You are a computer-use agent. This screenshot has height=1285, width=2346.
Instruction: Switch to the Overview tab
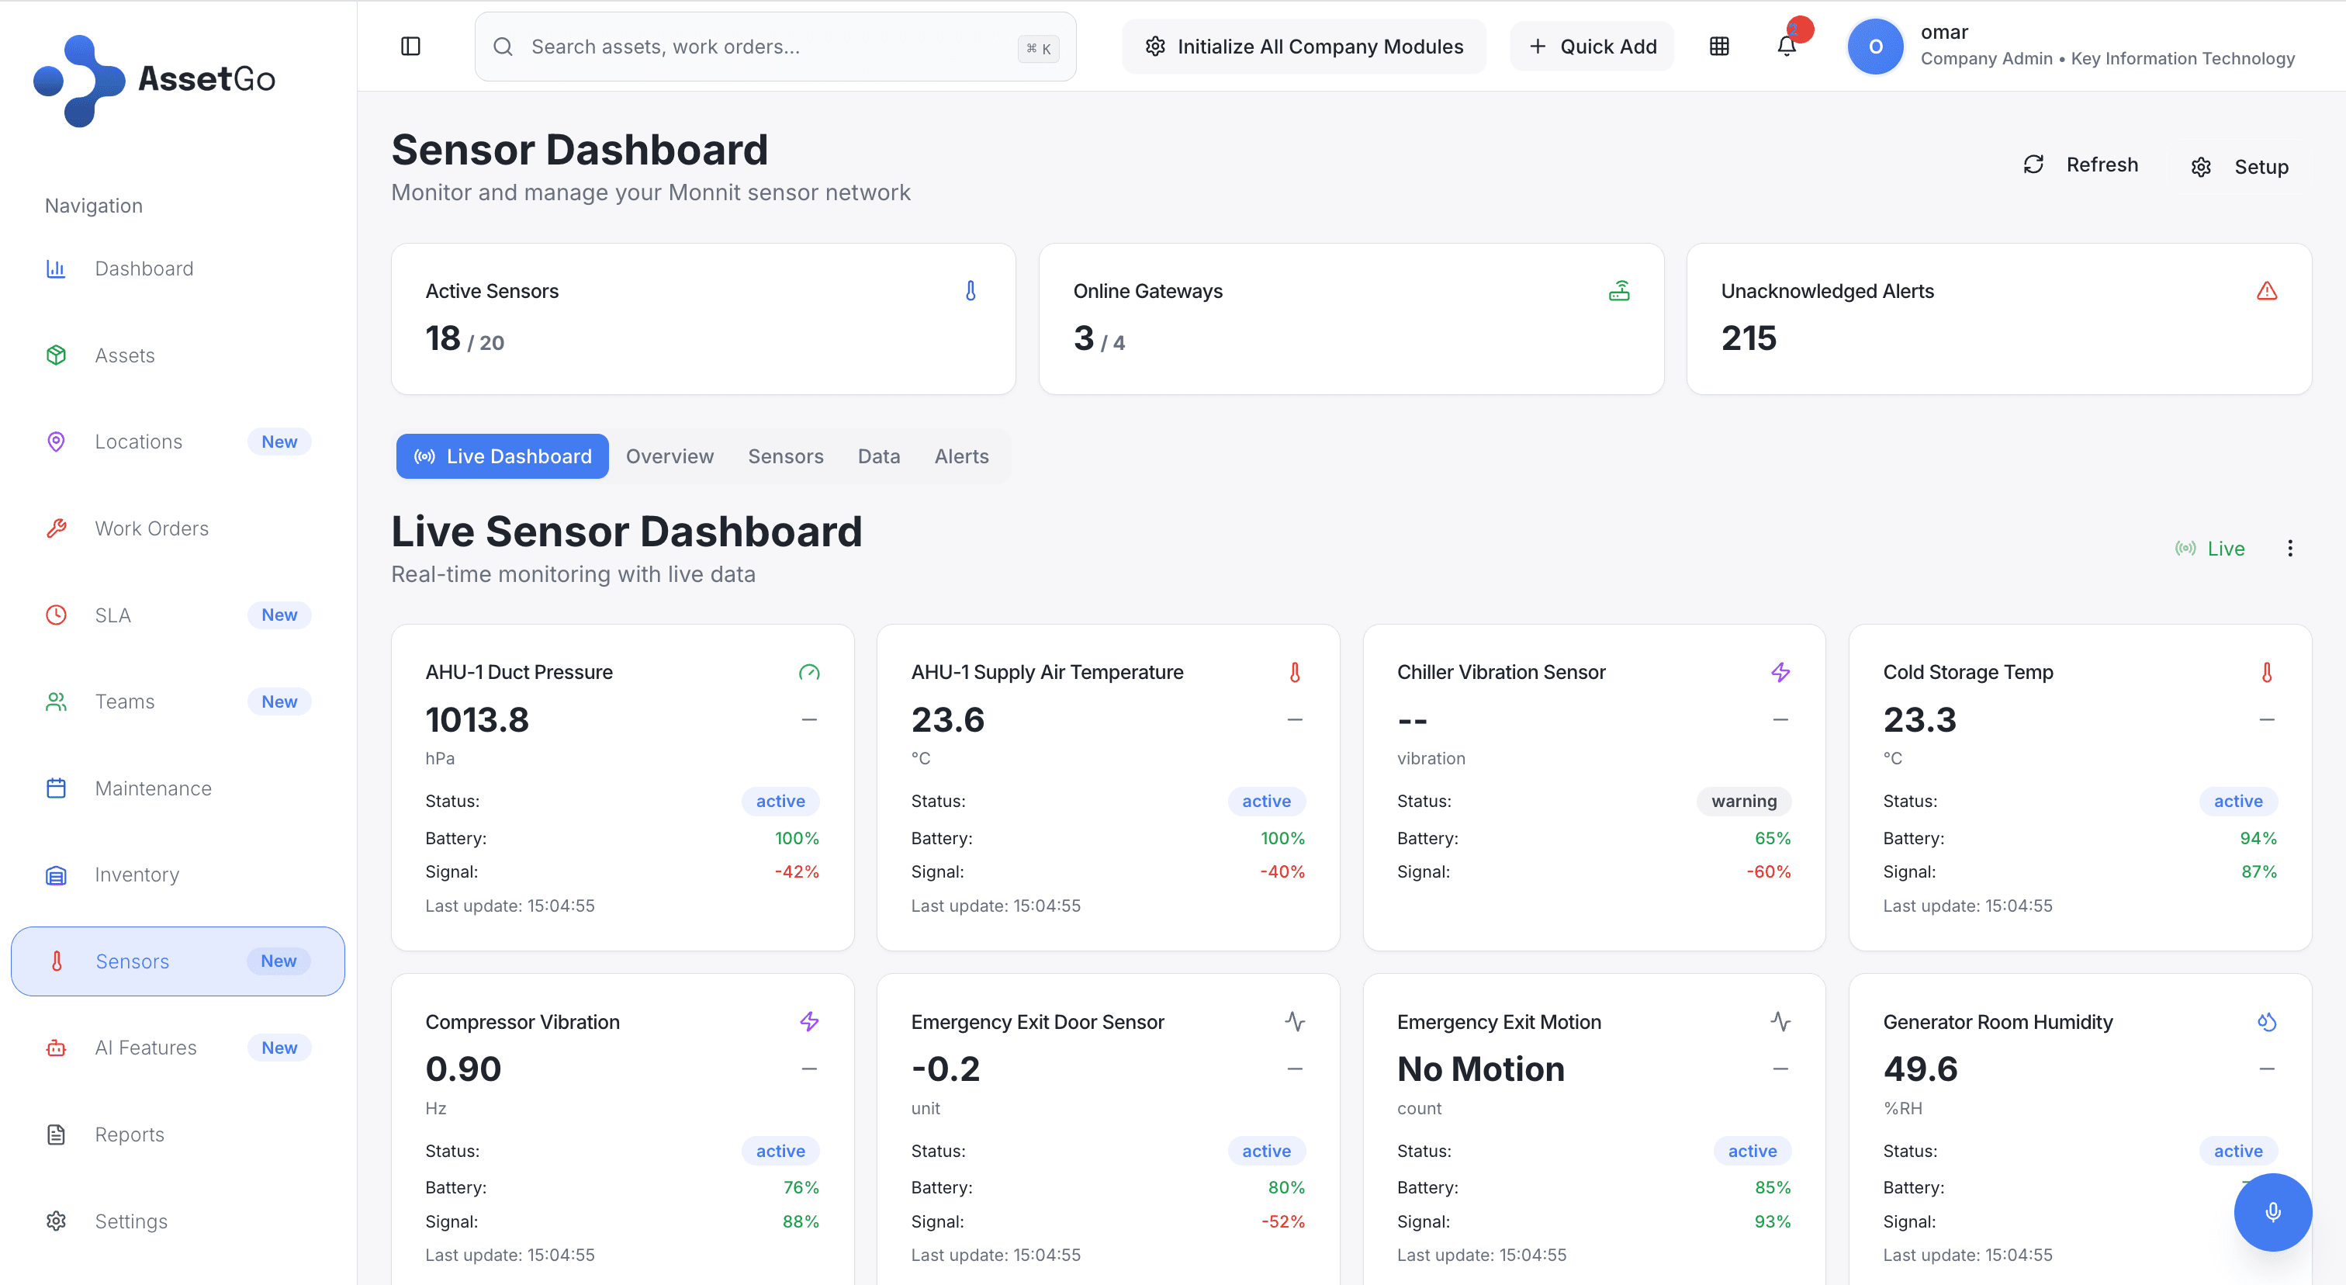pyautogui.click(x=670, y=456)
